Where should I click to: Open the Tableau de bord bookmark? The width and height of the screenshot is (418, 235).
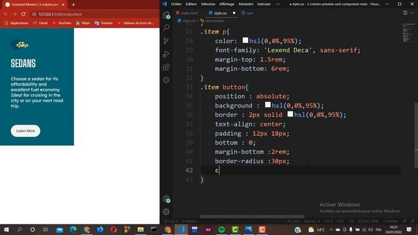click(x=136, y=23)
